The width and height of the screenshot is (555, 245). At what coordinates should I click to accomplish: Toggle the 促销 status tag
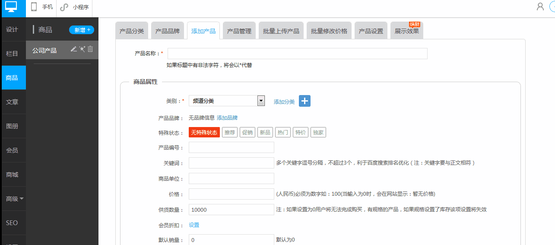pyautogui.click(x=247, y=132)
